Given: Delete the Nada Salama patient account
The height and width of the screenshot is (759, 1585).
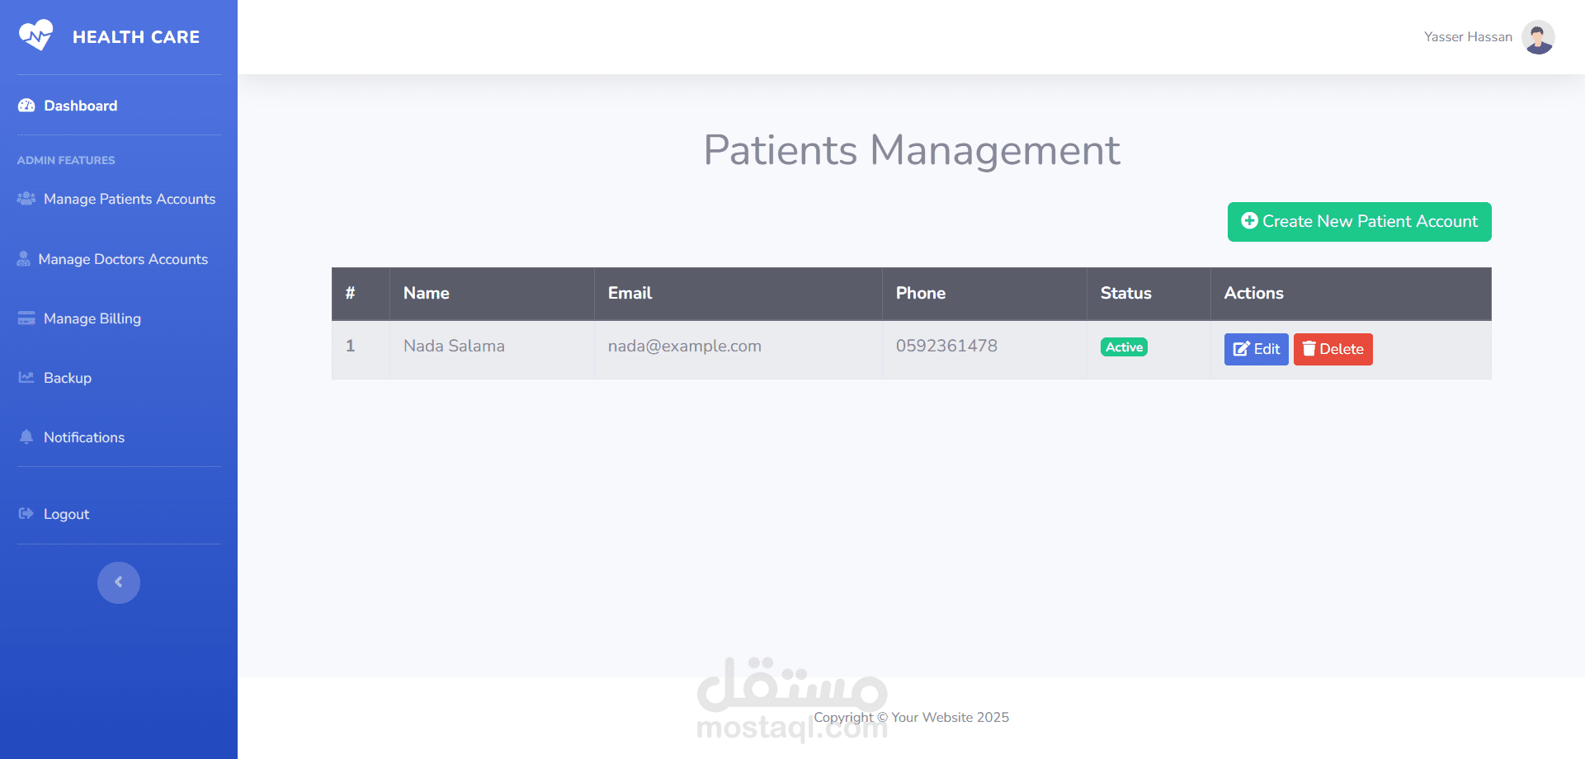Looking at the screenshot, I should 1333,349.
